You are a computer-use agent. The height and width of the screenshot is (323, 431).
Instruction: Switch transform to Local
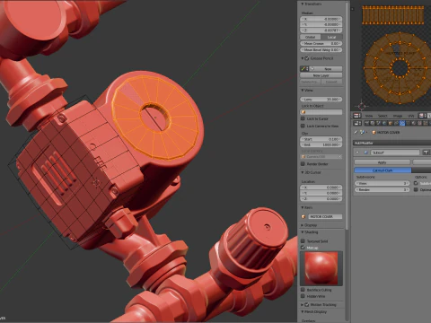click(331, 37)
